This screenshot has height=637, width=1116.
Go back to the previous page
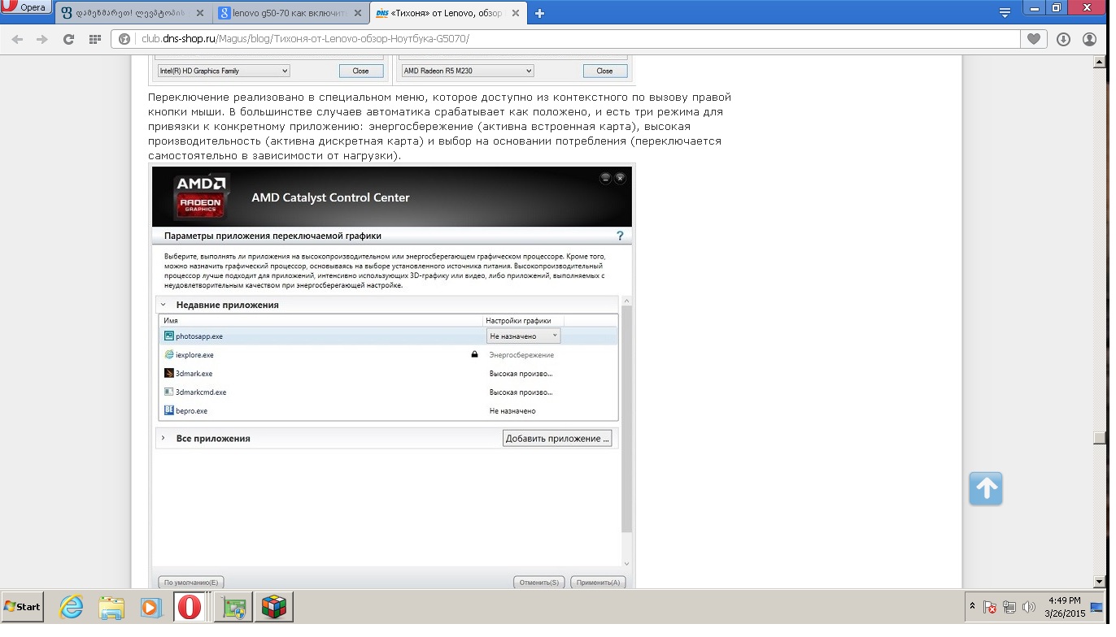tap(17, 39)
